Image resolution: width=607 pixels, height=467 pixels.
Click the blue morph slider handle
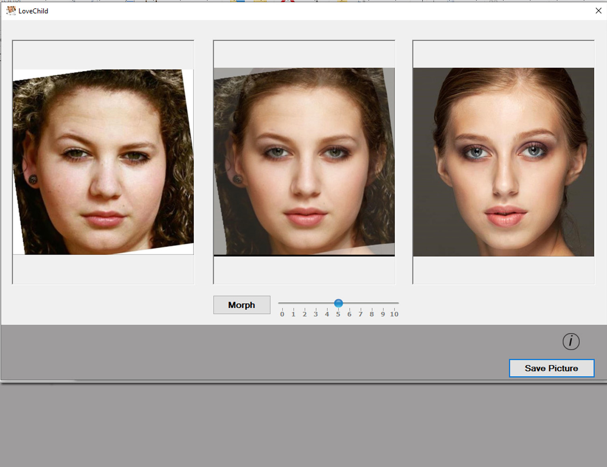pos(339,303)
